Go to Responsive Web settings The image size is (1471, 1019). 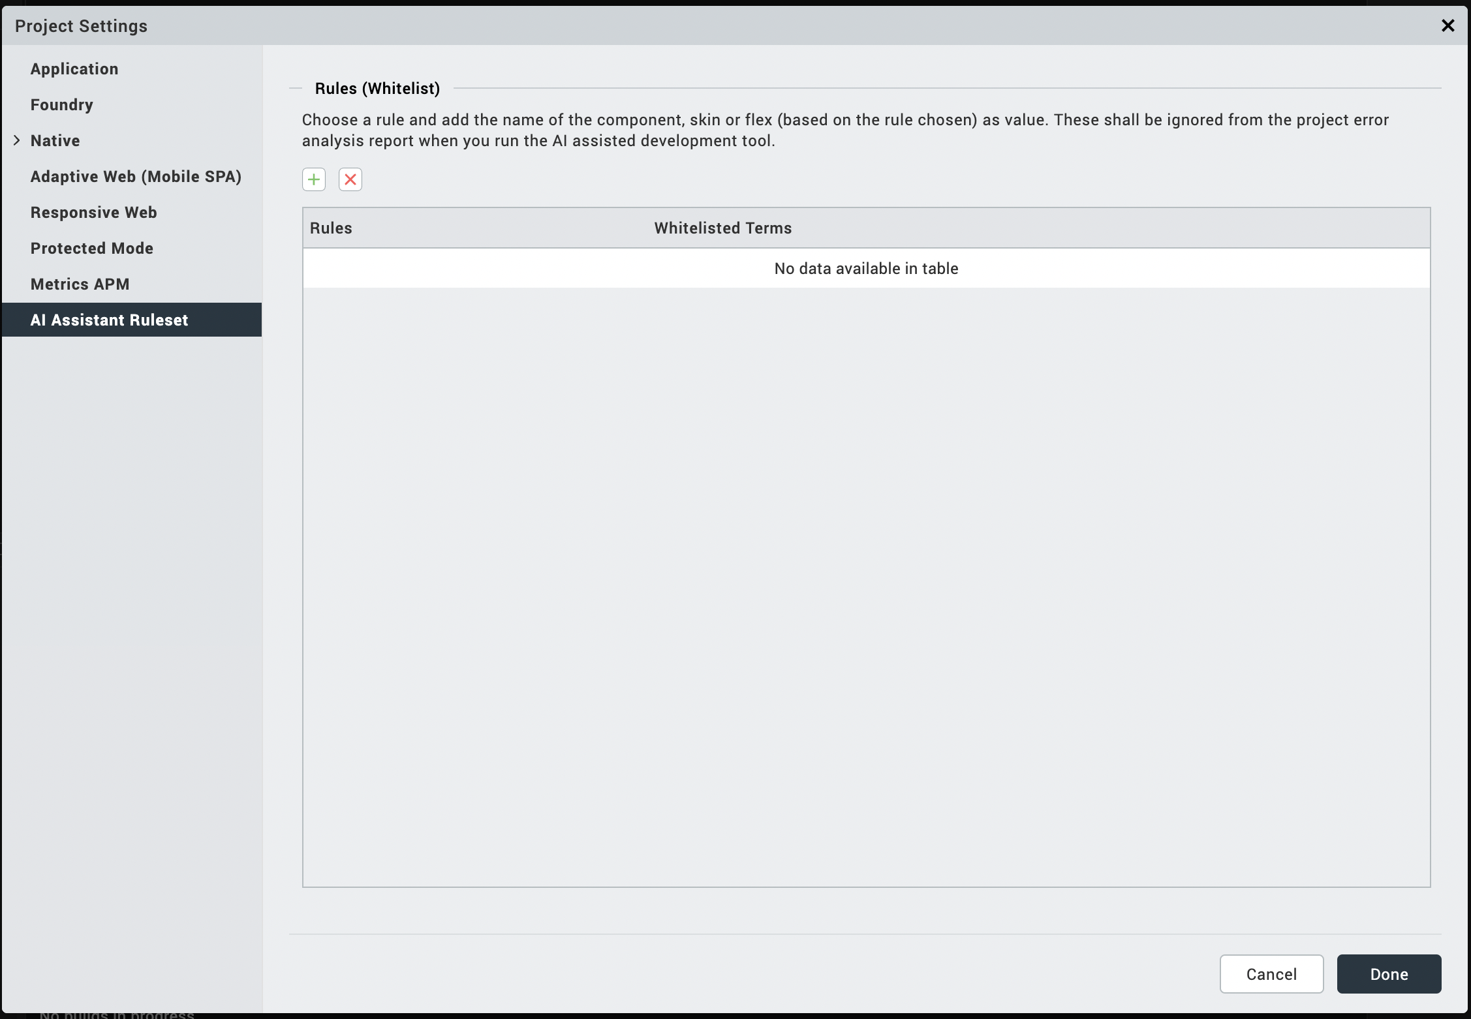point(94,213)
